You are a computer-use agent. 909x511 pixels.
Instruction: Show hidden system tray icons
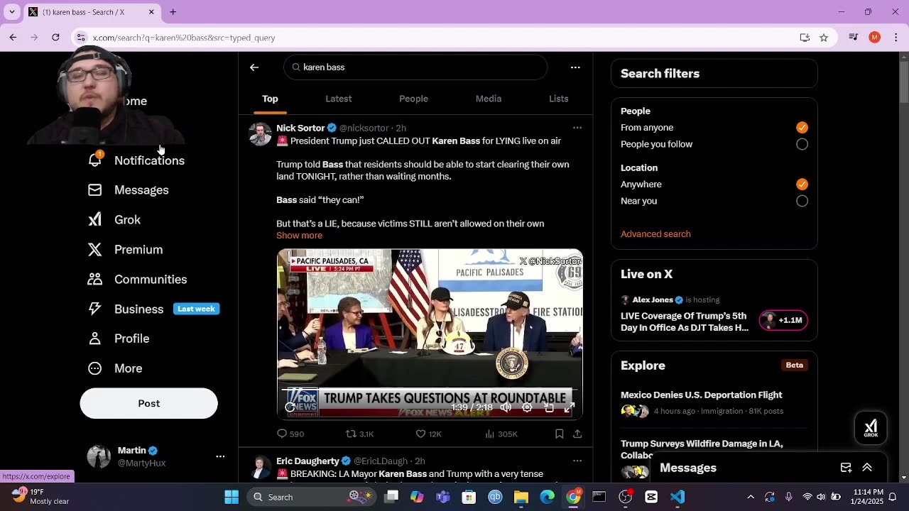tap(751, 497)
